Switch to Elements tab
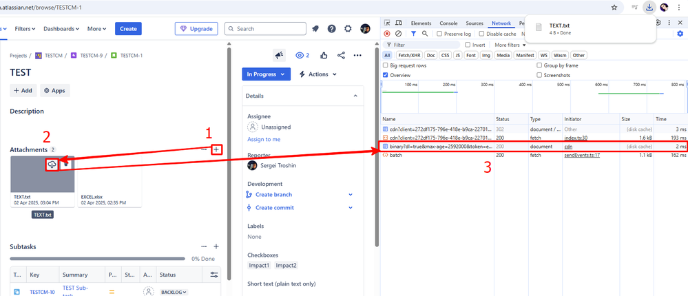Screen dimensions: 688x296 coord(421,23)
